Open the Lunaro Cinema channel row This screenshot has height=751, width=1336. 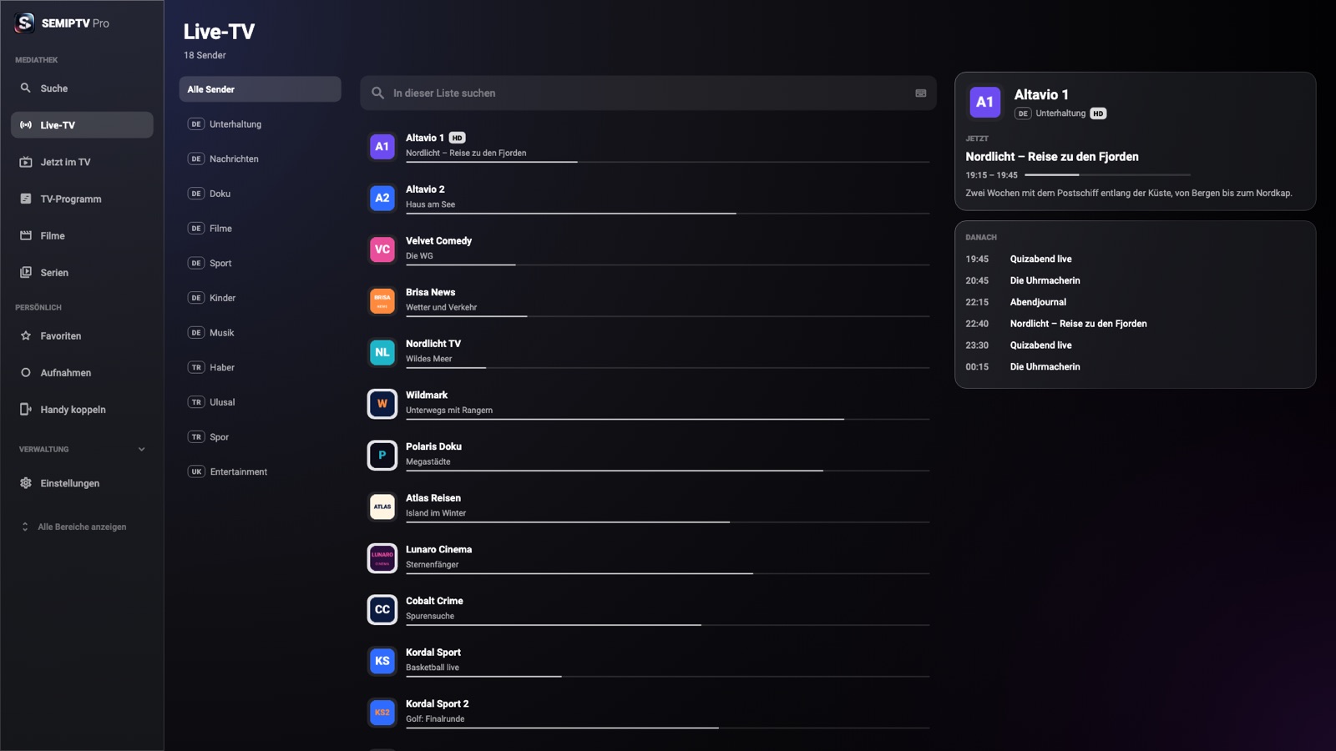coord(648,558)
